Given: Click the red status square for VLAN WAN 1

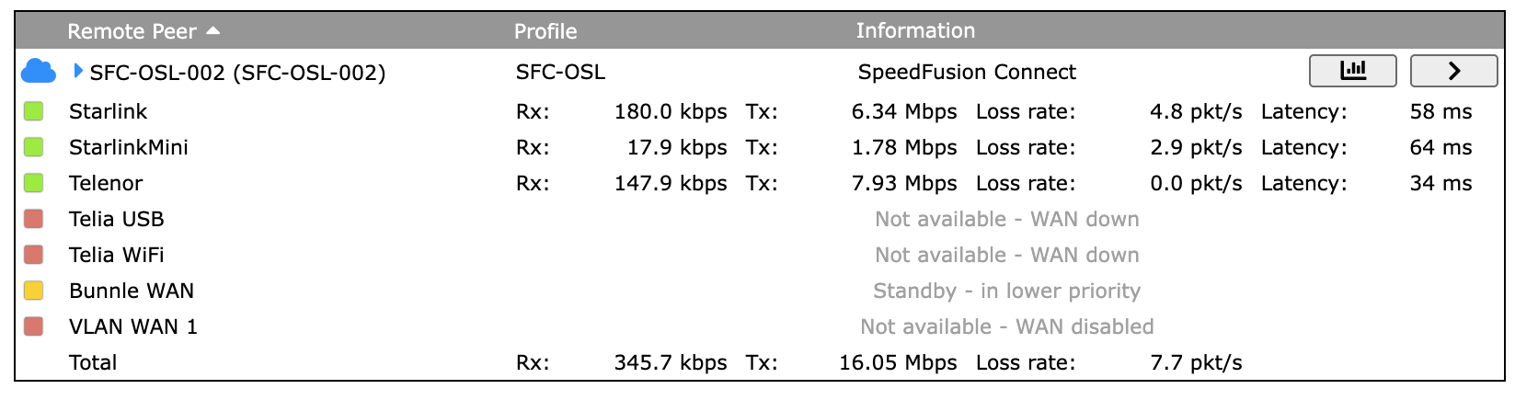Looking at the screenshot, I should tap(34, 326).
